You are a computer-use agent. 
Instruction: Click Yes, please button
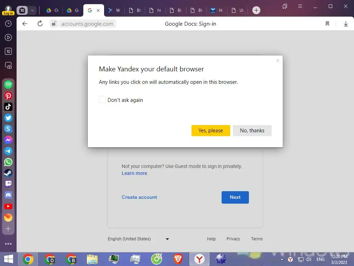point(211,131)
